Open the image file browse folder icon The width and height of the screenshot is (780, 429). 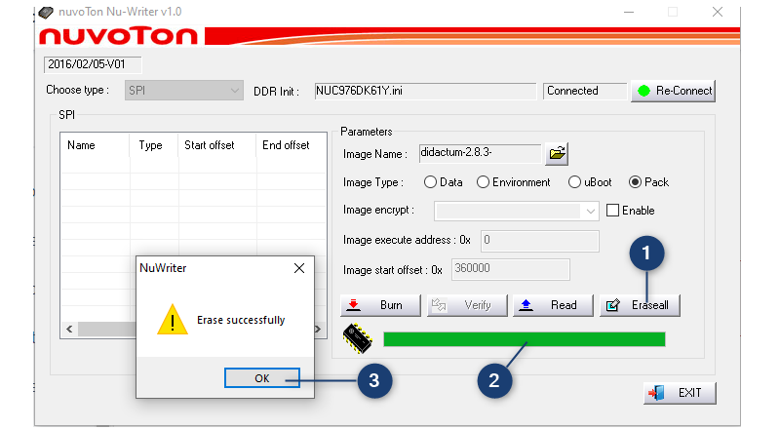coord(557,153)
